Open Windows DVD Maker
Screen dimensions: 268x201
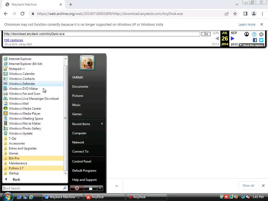coord(33,88)
